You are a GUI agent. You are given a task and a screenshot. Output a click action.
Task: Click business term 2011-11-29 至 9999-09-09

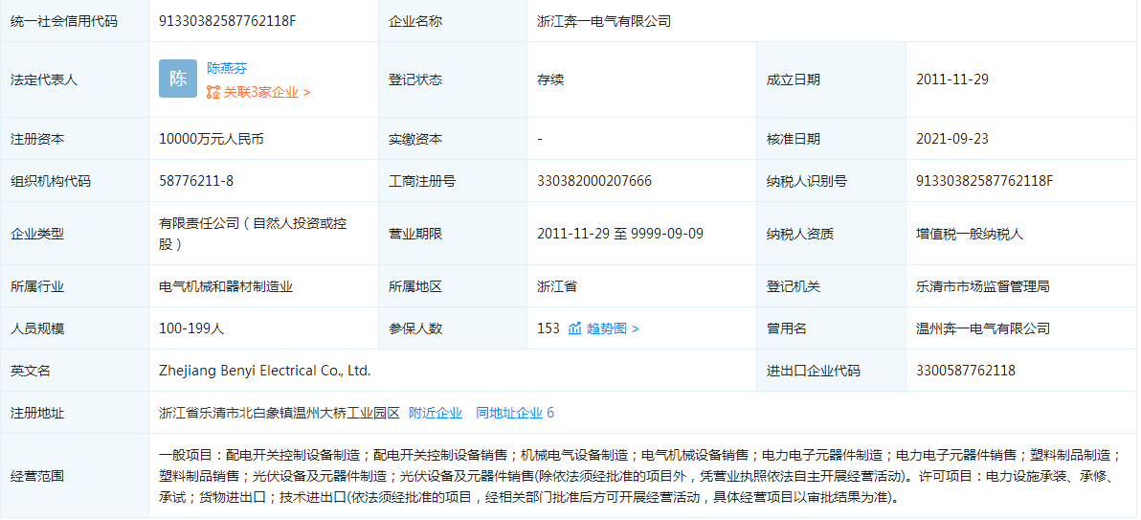pyautogui.click(x=620, y=234)
